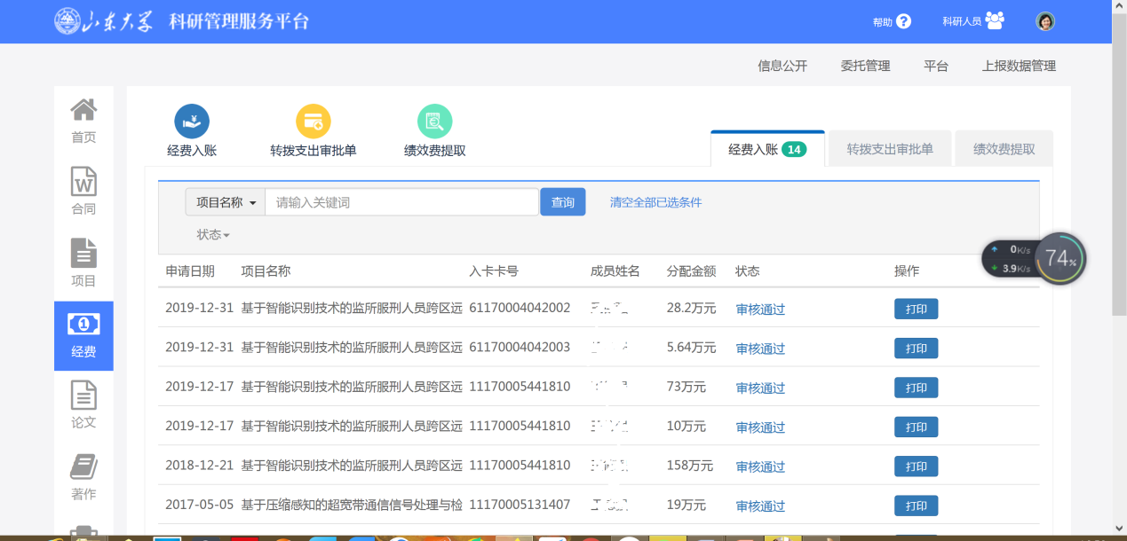Print the 28.2万元 record with 打印

[916, 309]
